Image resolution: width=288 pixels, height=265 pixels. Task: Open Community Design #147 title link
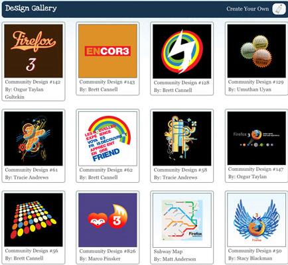(255, 169)
